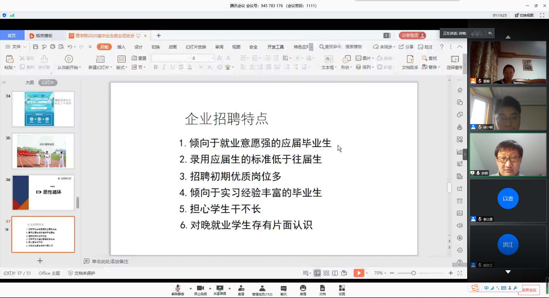Start slideshow with orange play button
This screenshot has height=298, width=549.
[359, 273]
